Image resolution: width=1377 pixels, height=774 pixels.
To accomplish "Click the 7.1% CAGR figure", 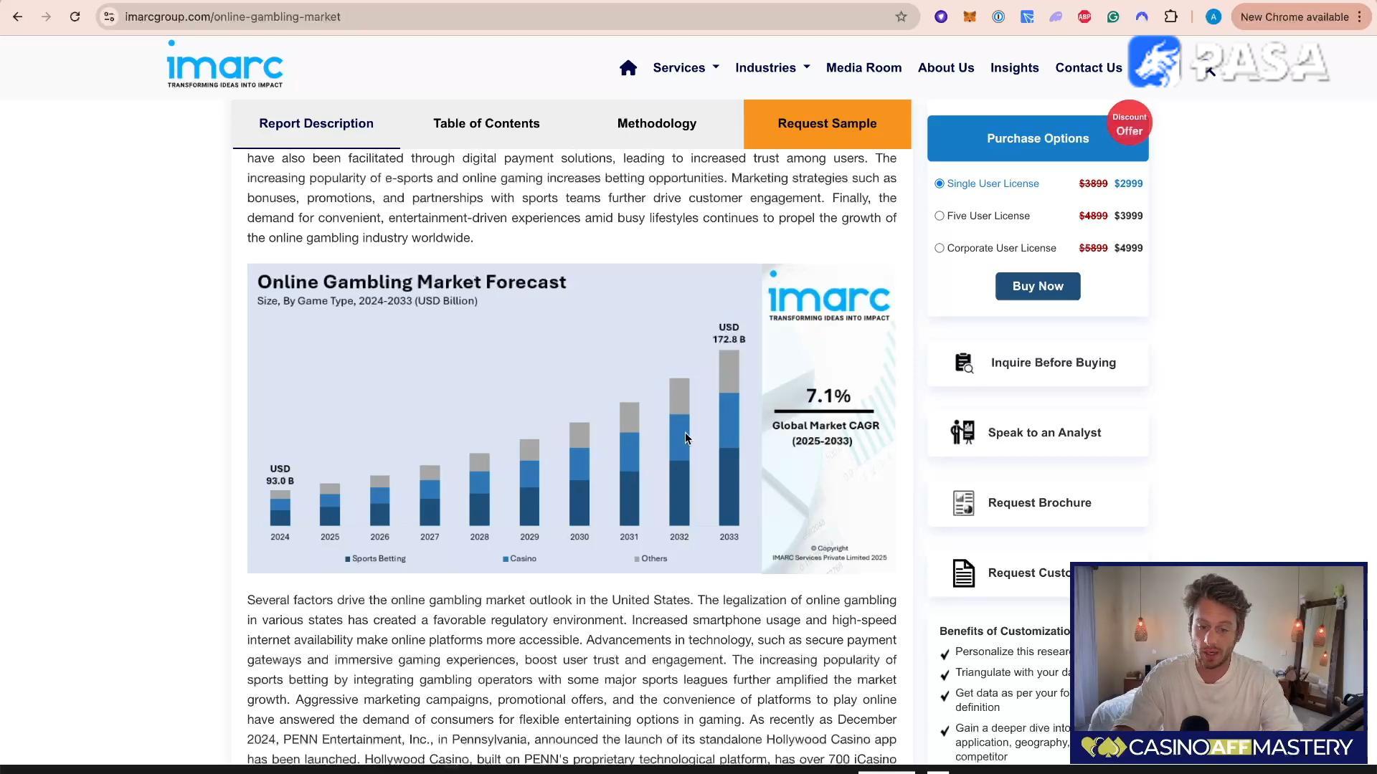I will pos(828,396).
